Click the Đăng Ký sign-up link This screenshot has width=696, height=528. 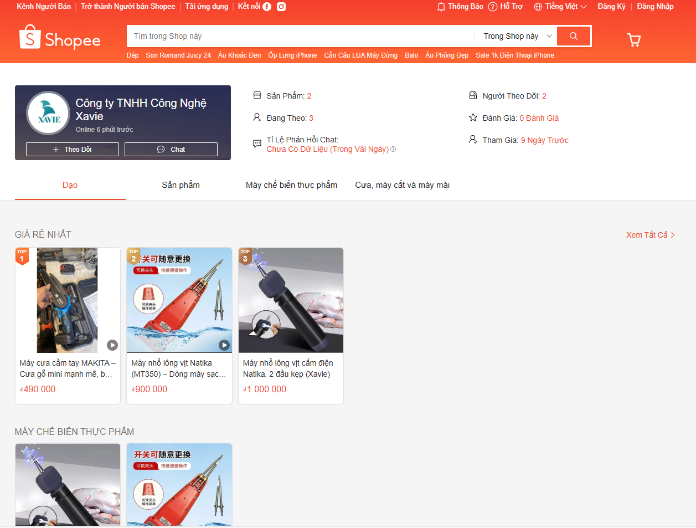click(611, 7)
